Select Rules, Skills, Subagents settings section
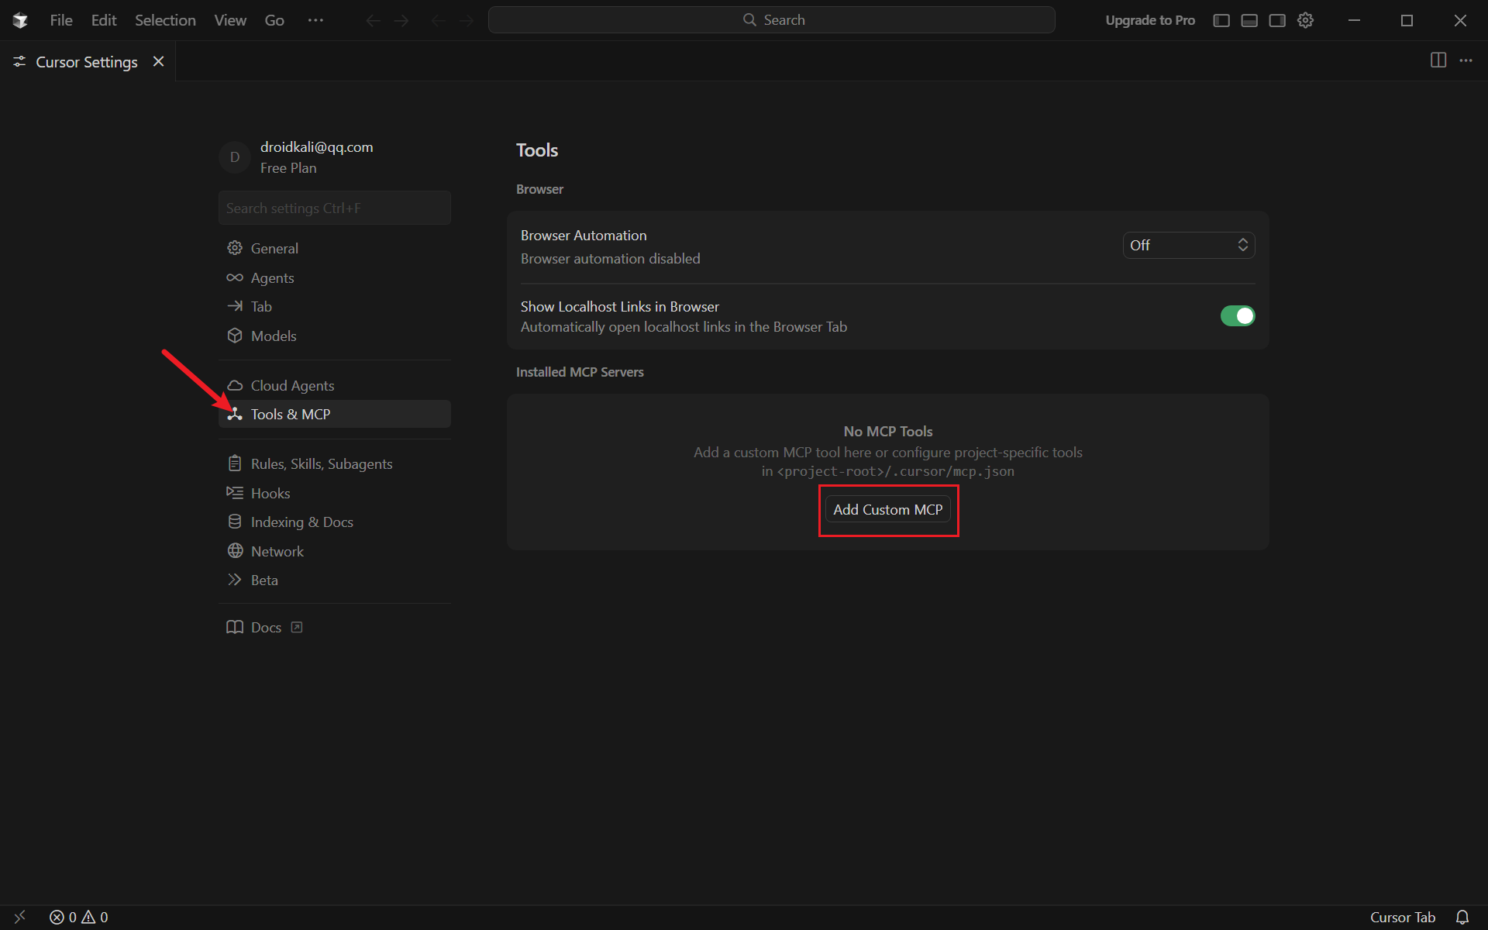The width and height of the screenshot is (1488, 930). [321, 464]
